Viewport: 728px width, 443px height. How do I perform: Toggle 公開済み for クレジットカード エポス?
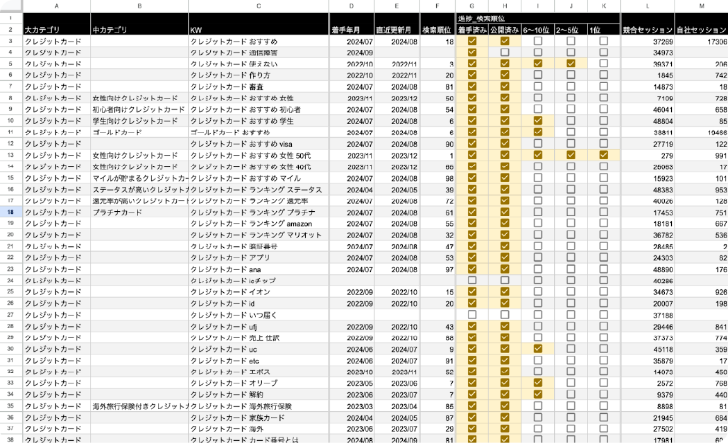click(x=504, y=372)
